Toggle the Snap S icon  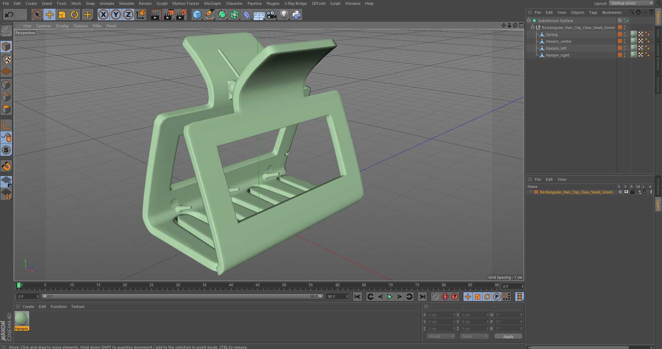click(x=6, y=150)
